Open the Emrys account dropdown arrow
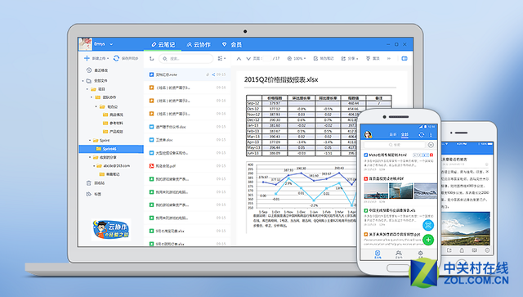This screenshot has width=523, height=297. click(x=111, y=44)
